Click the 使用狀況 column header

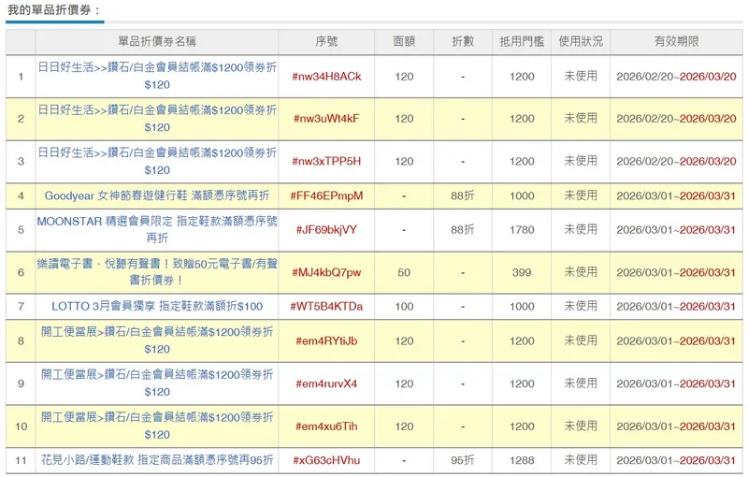coord(581,41)
